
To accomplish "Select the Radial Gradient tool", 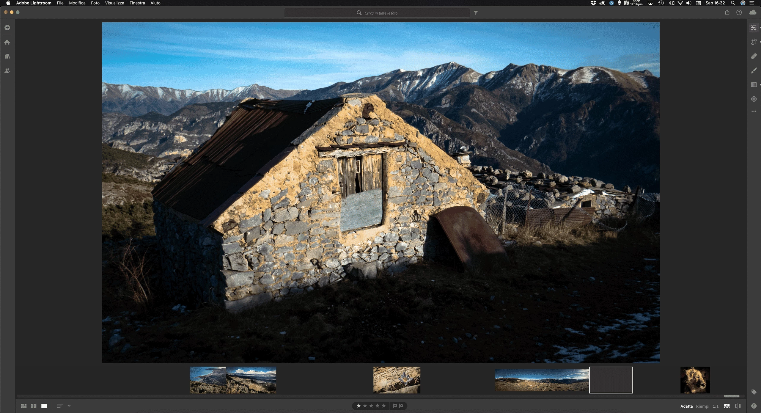I will [x=754, y=99].
